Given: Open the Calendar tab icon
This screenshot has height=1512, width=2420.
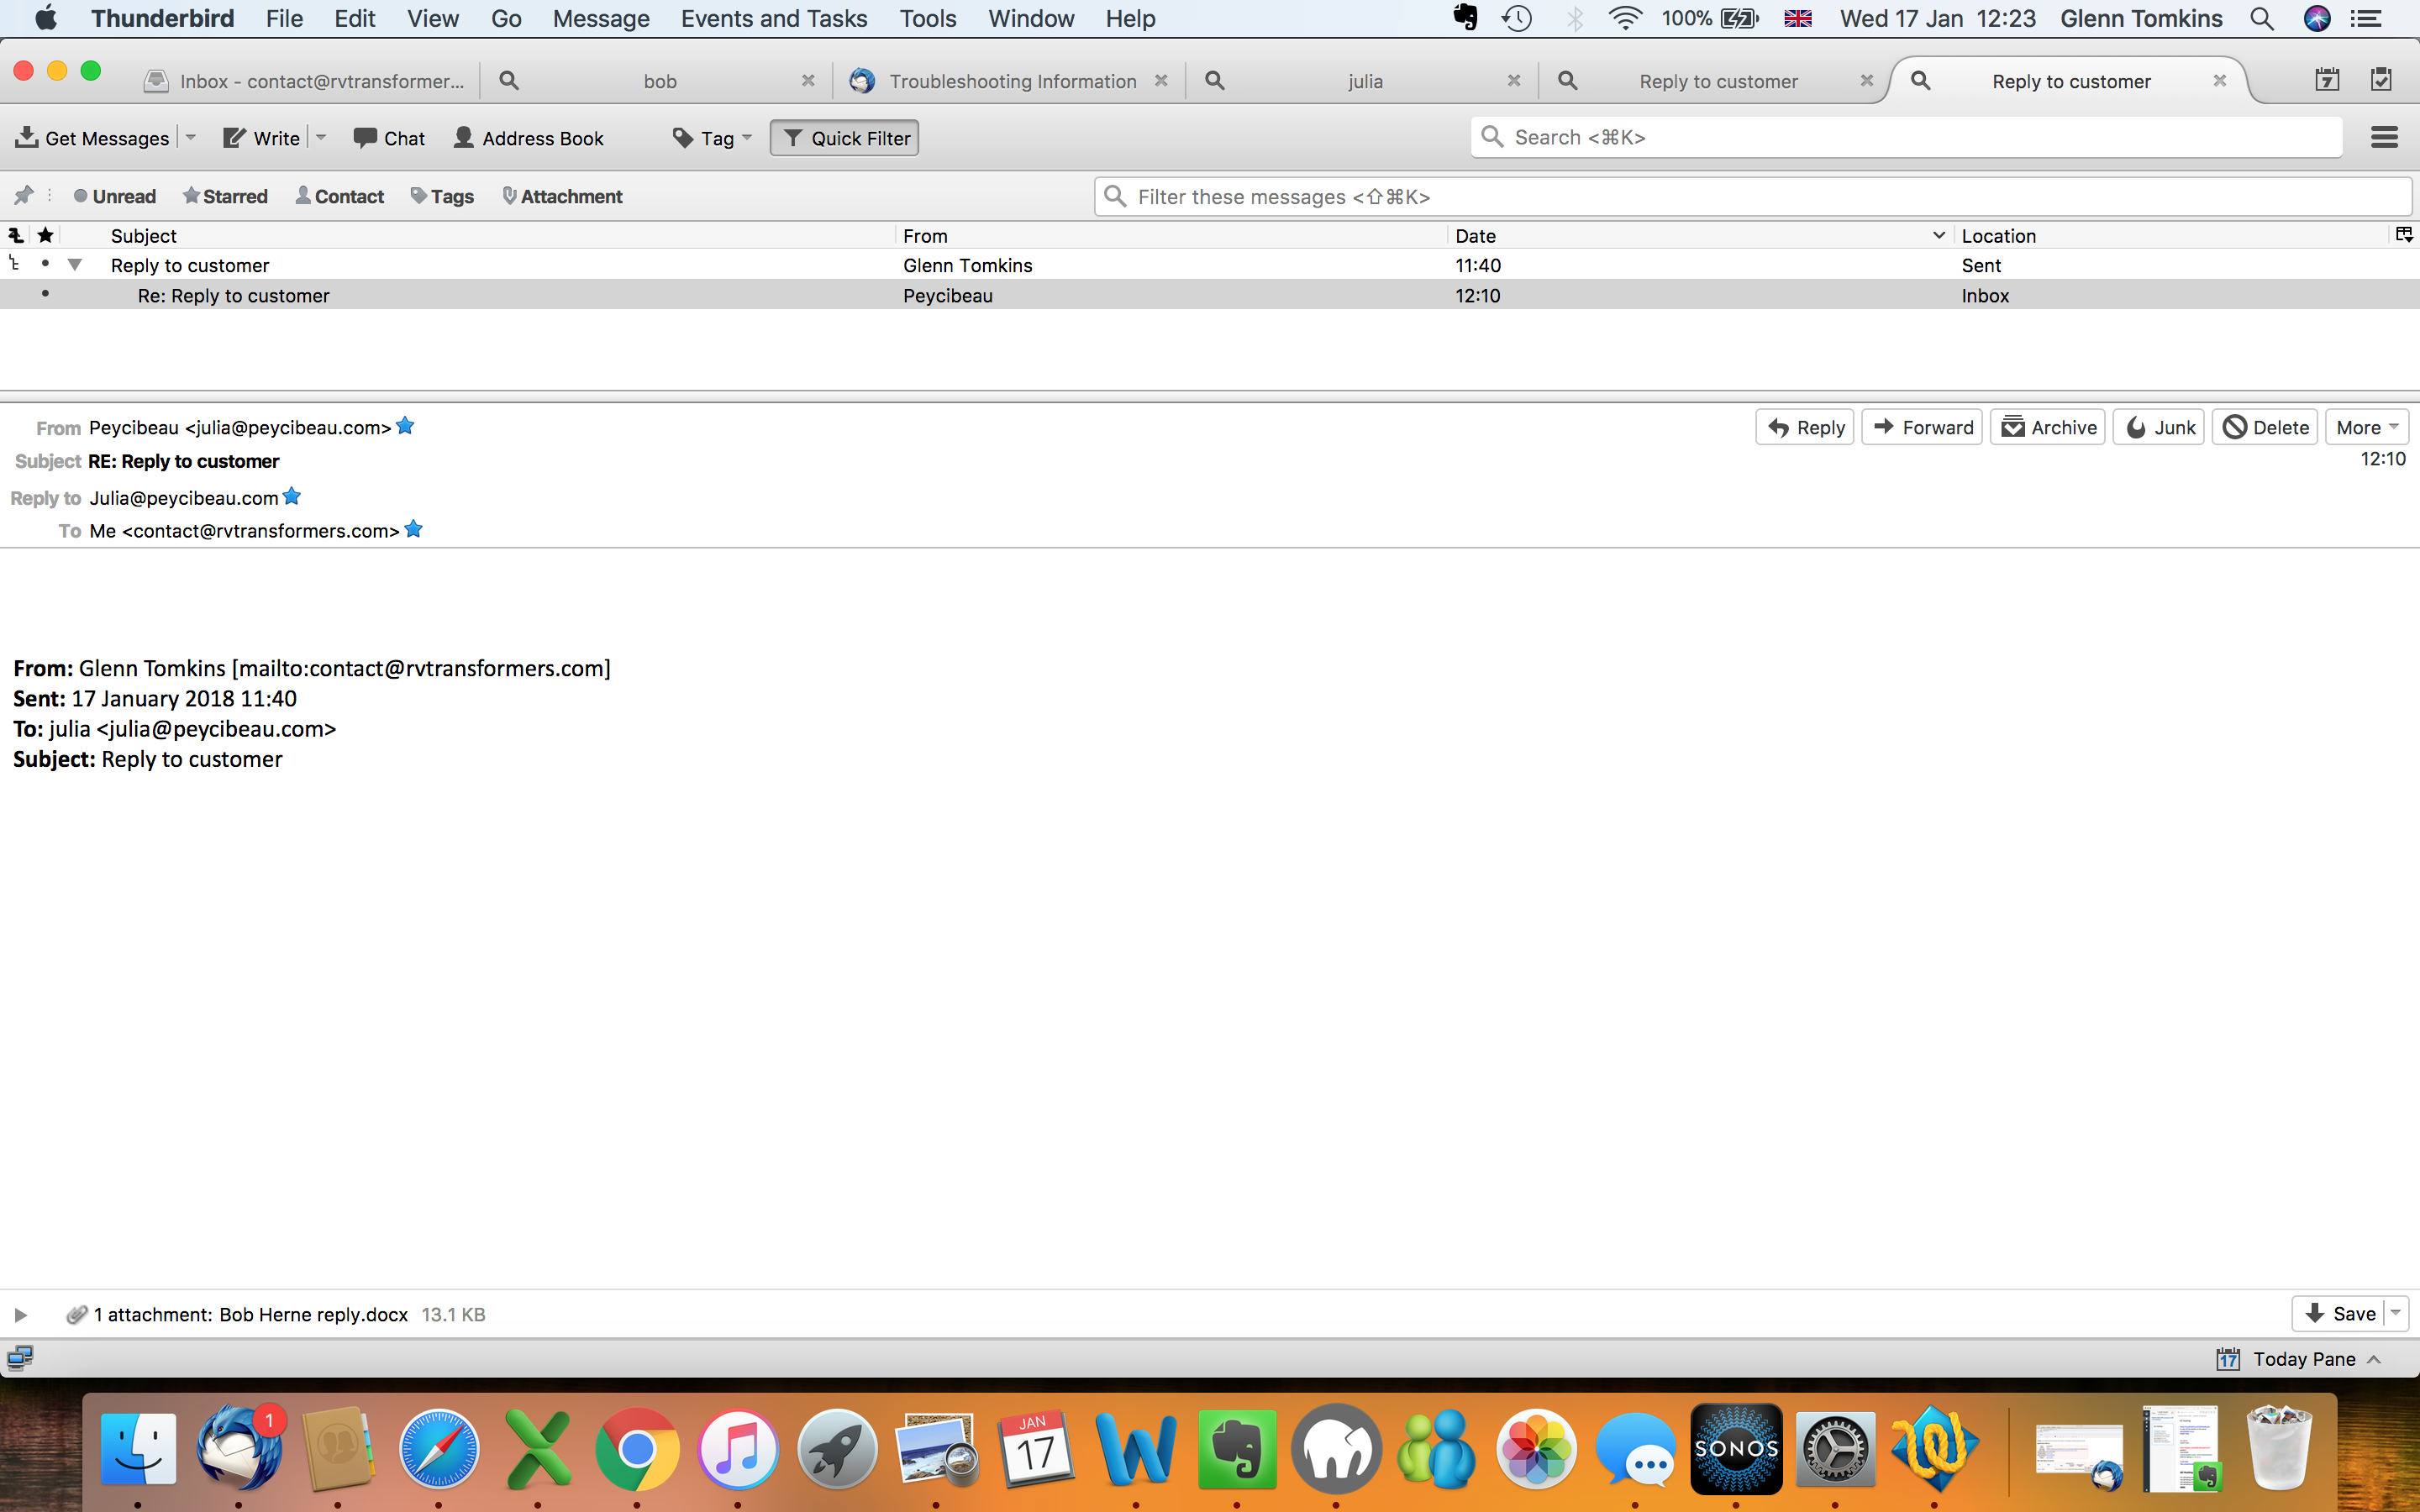Looking at the screenshot, I should pos(2327,81).
